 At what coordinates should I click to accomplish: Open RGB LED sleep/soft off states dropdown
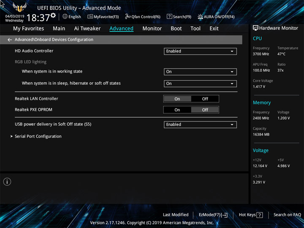pos(200,84)
